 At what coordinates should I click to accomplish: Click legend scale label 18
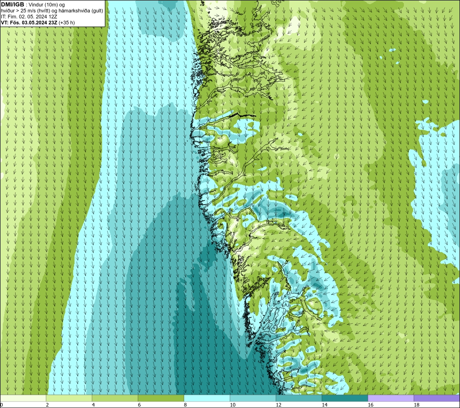(416, 405)
